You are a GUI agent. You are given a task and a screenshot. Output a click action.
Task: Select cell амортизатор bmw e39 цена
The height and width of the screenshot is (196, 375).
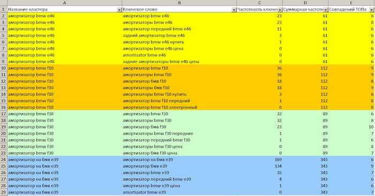pyautogui.click(x=179, y=186)
